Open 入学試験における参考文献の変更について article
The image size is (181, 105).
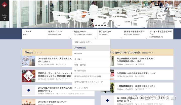click(136, 73)
